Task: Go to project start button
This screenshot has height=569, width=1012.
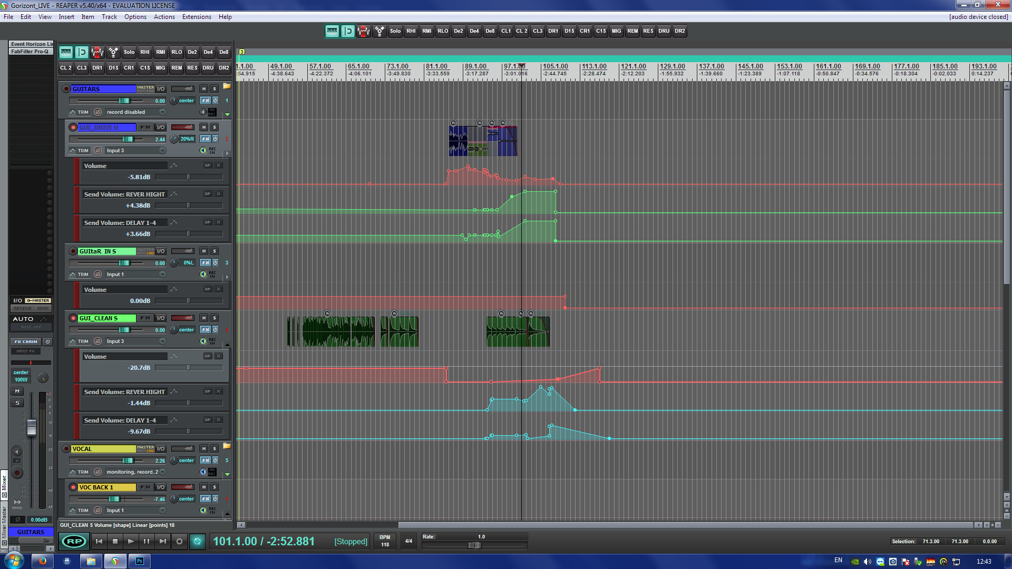Action: (x=99, y=541)
